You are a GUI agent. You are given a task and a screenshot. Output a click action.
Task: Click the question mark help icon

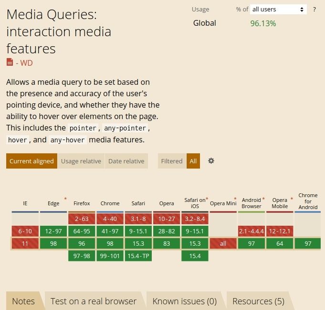(x=315, y=10)
